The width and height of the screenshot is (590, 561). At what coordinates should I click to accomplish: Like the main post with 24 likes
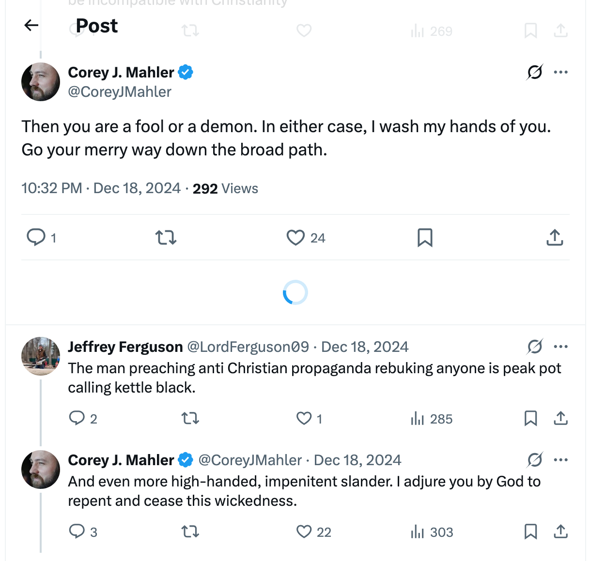(295, 238)
